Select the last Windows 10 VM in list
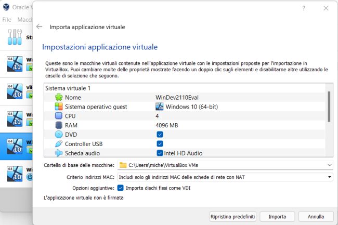Screen dimensions: 338x225 pos(15,174)
